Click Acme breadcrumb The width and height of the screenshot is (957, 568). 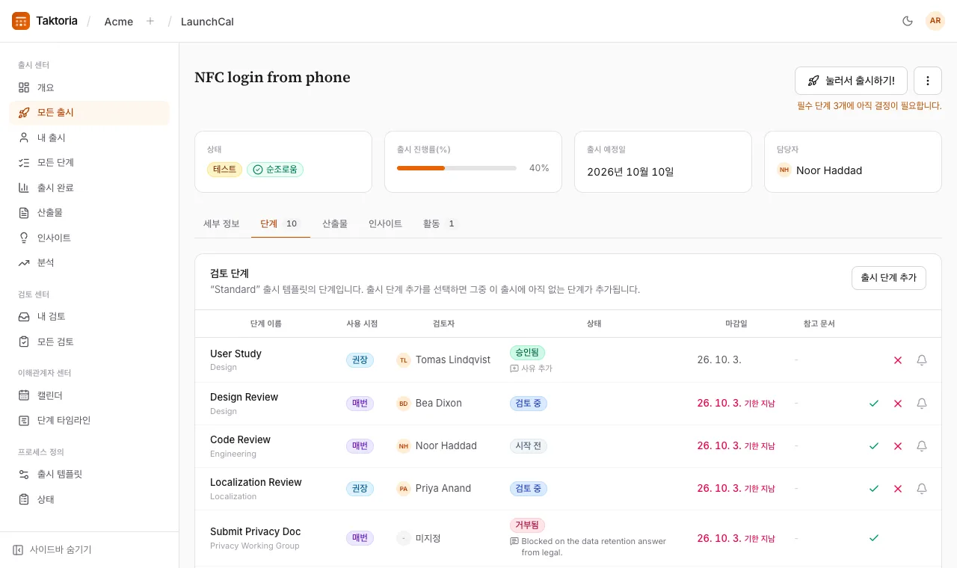click(x=119, y=22)
